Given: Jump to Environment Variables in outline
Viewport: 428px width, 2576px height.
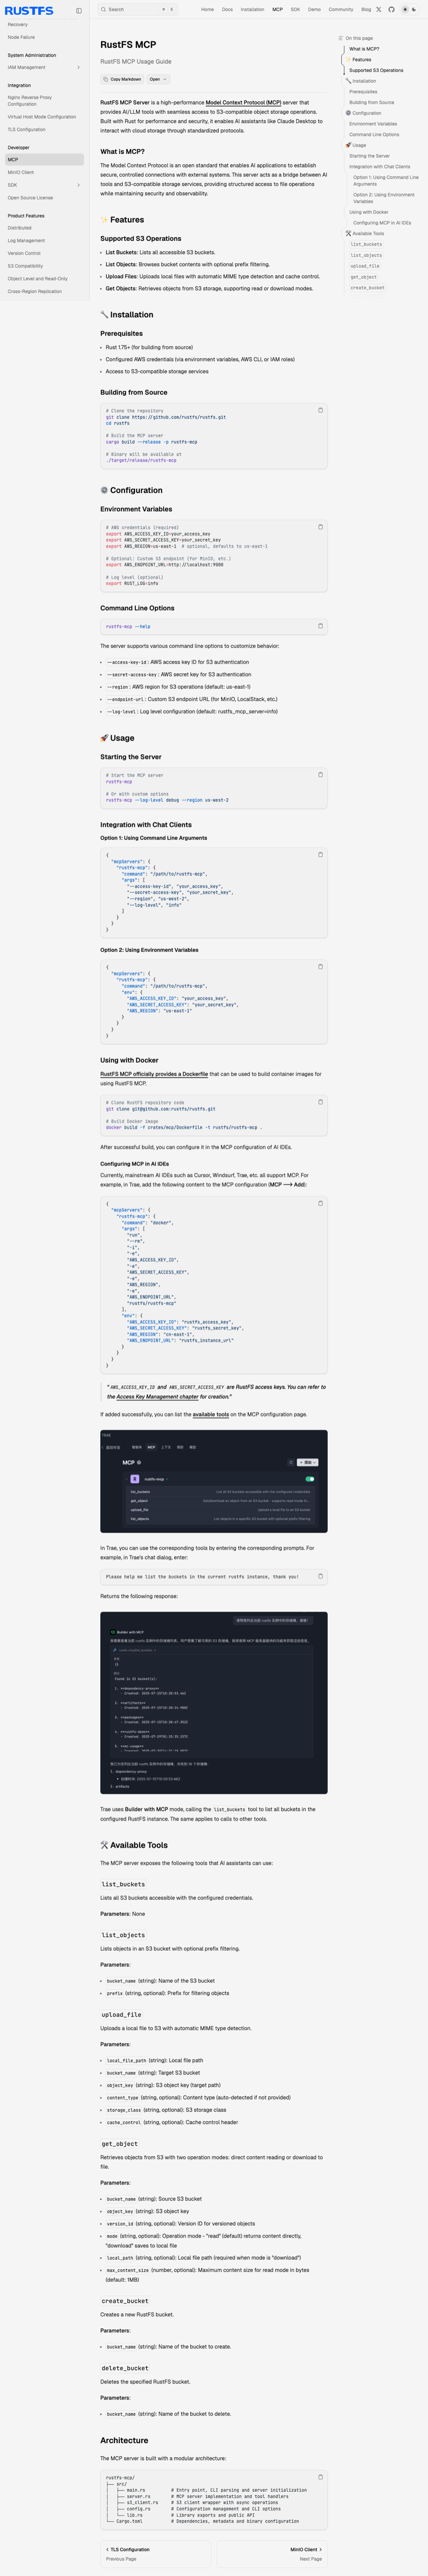Looking at the screenshot, I should [x=373, y=124].
